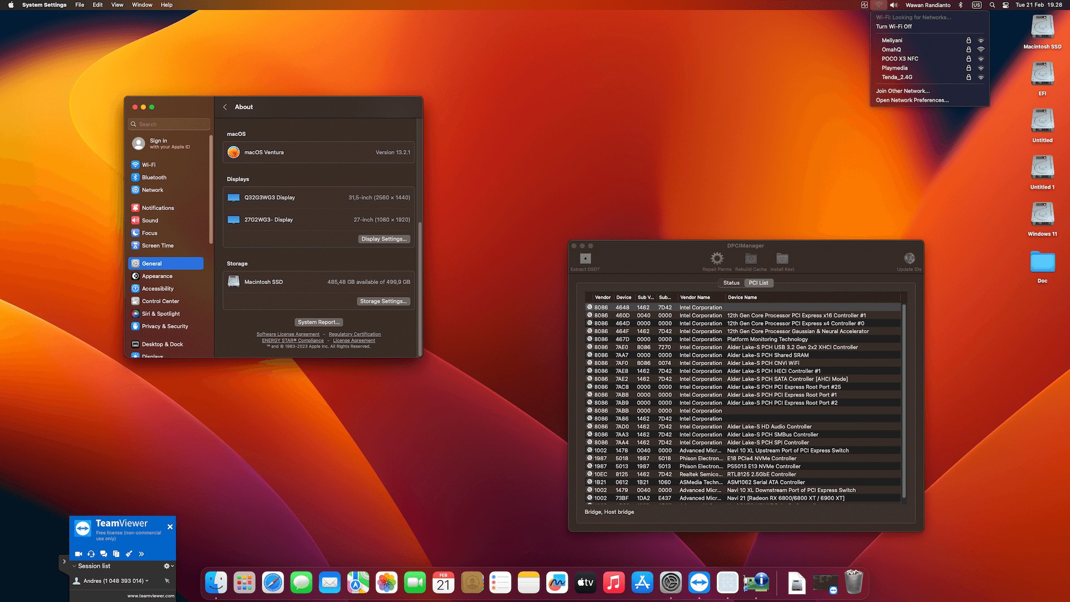Open Desktop & Dock settings

167,344
